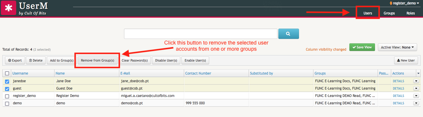The height and width of the screenshot is (117, 423).
Task: Click the Register Demo name cell
Action: [67, 96]
